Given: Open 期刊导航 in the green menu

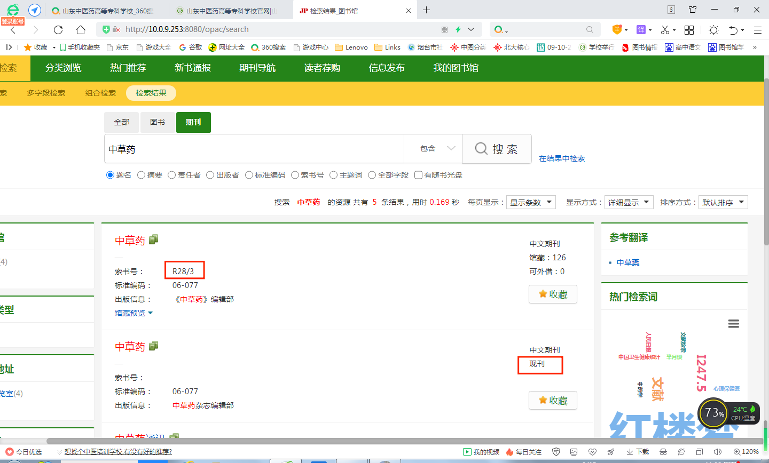Looking at the screenshot, I should (x=257, y=68).
